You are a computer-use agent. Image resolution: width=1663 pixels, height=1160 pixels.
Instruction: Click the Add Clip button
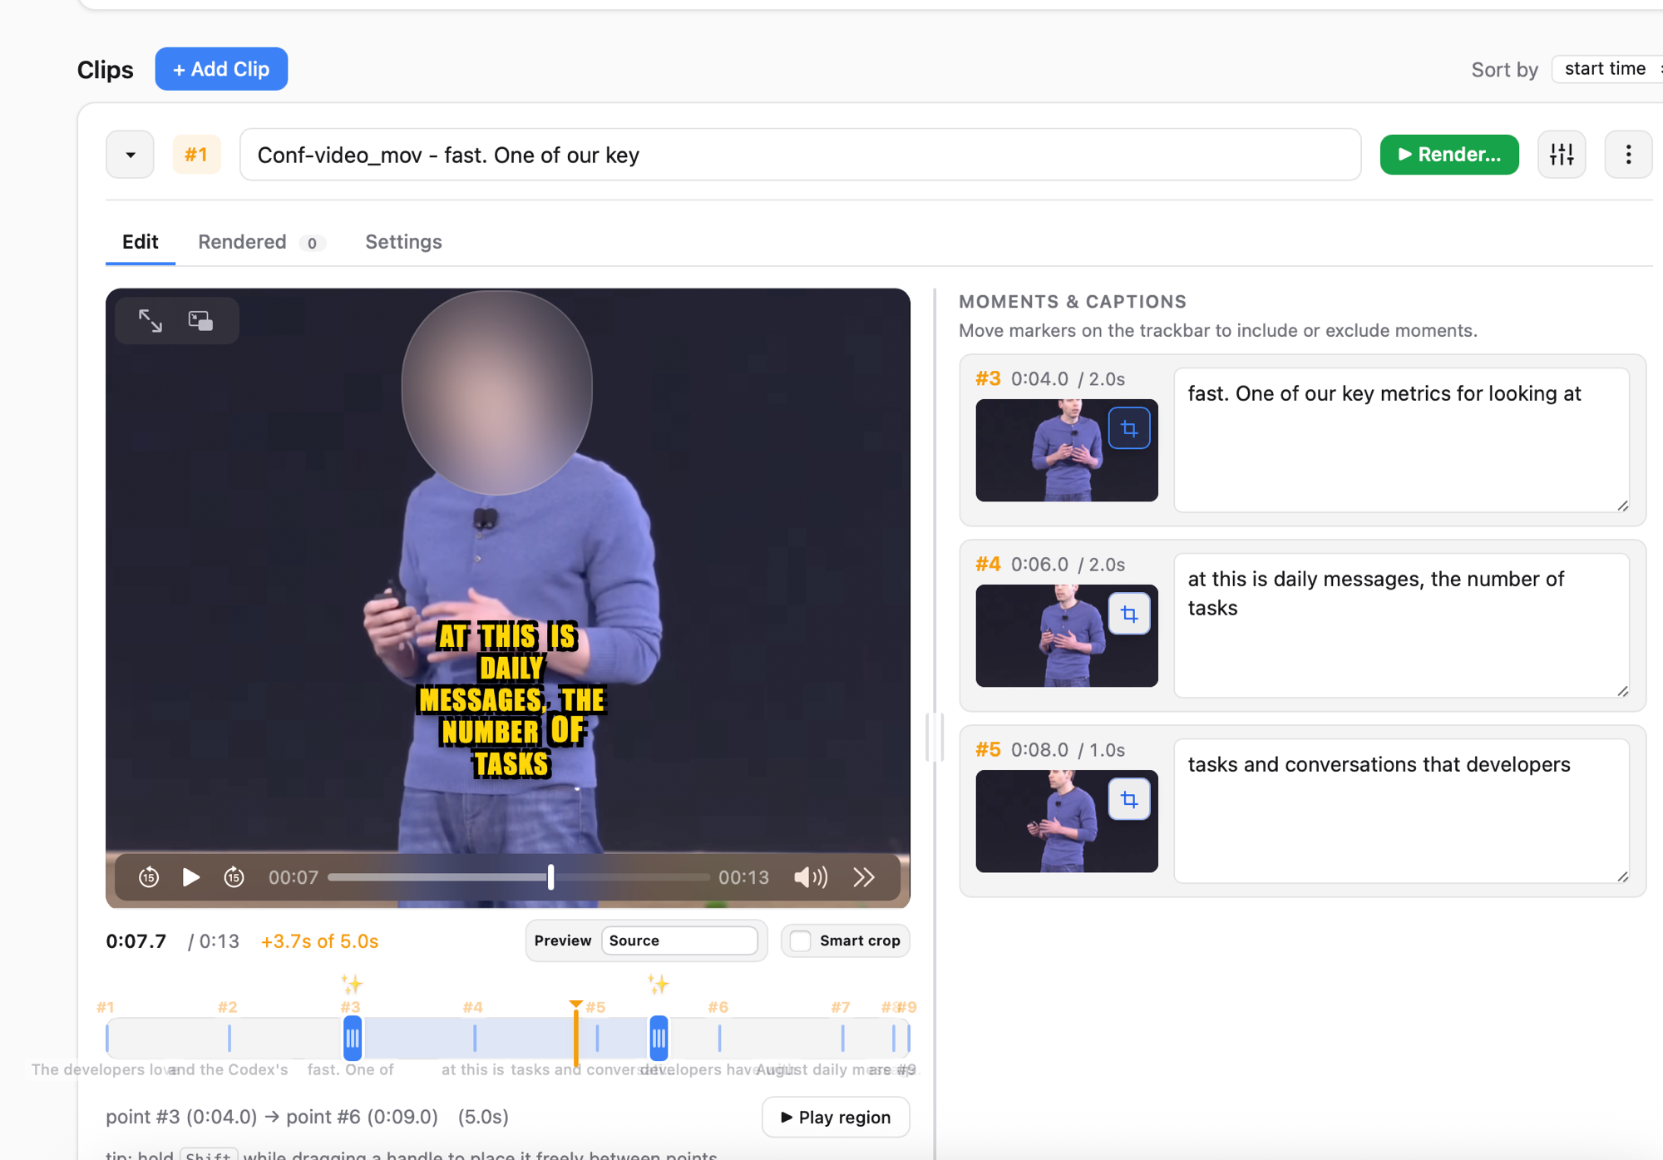point(221,69)
